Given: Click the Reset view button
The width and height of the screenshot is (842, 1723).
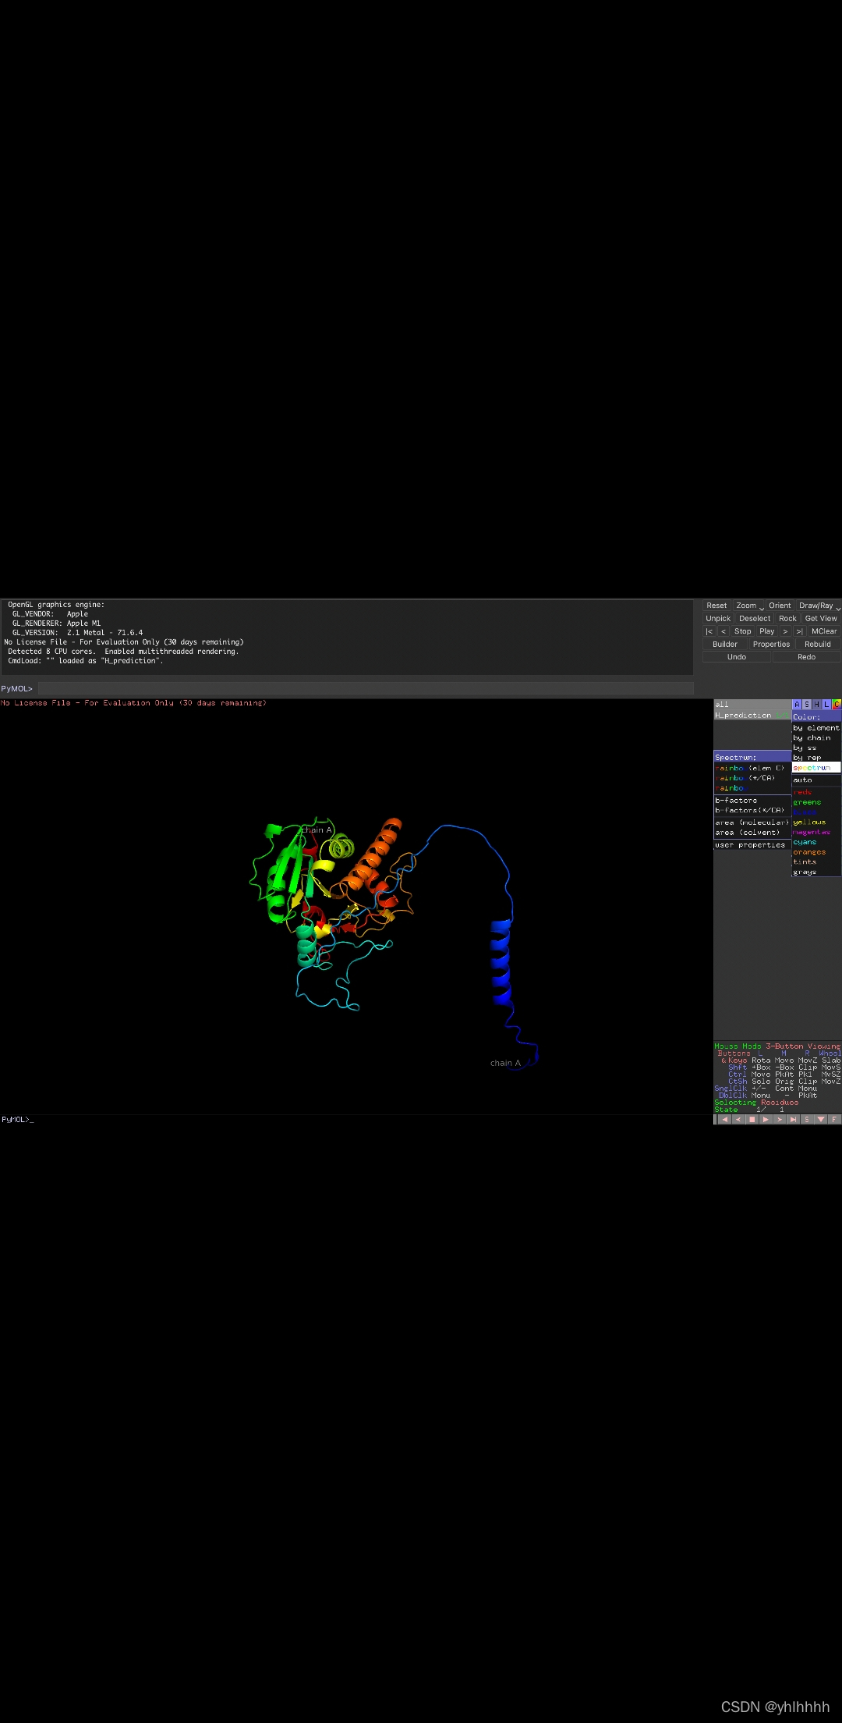Looking at the screenshot, I should point(716,606).
